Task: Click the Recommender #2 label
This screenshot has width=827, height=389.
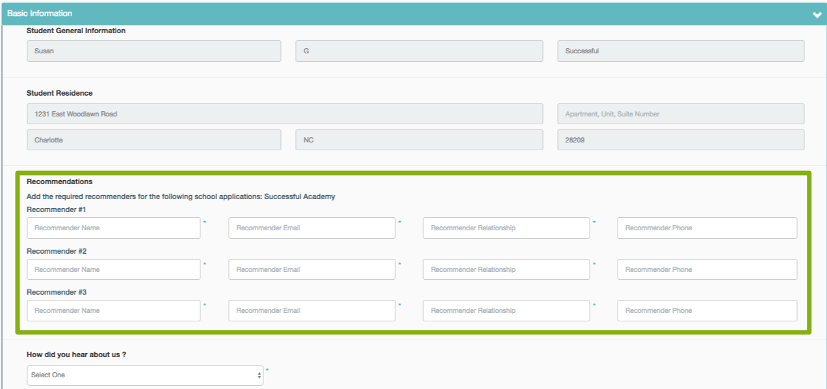Action: (57, 251)
